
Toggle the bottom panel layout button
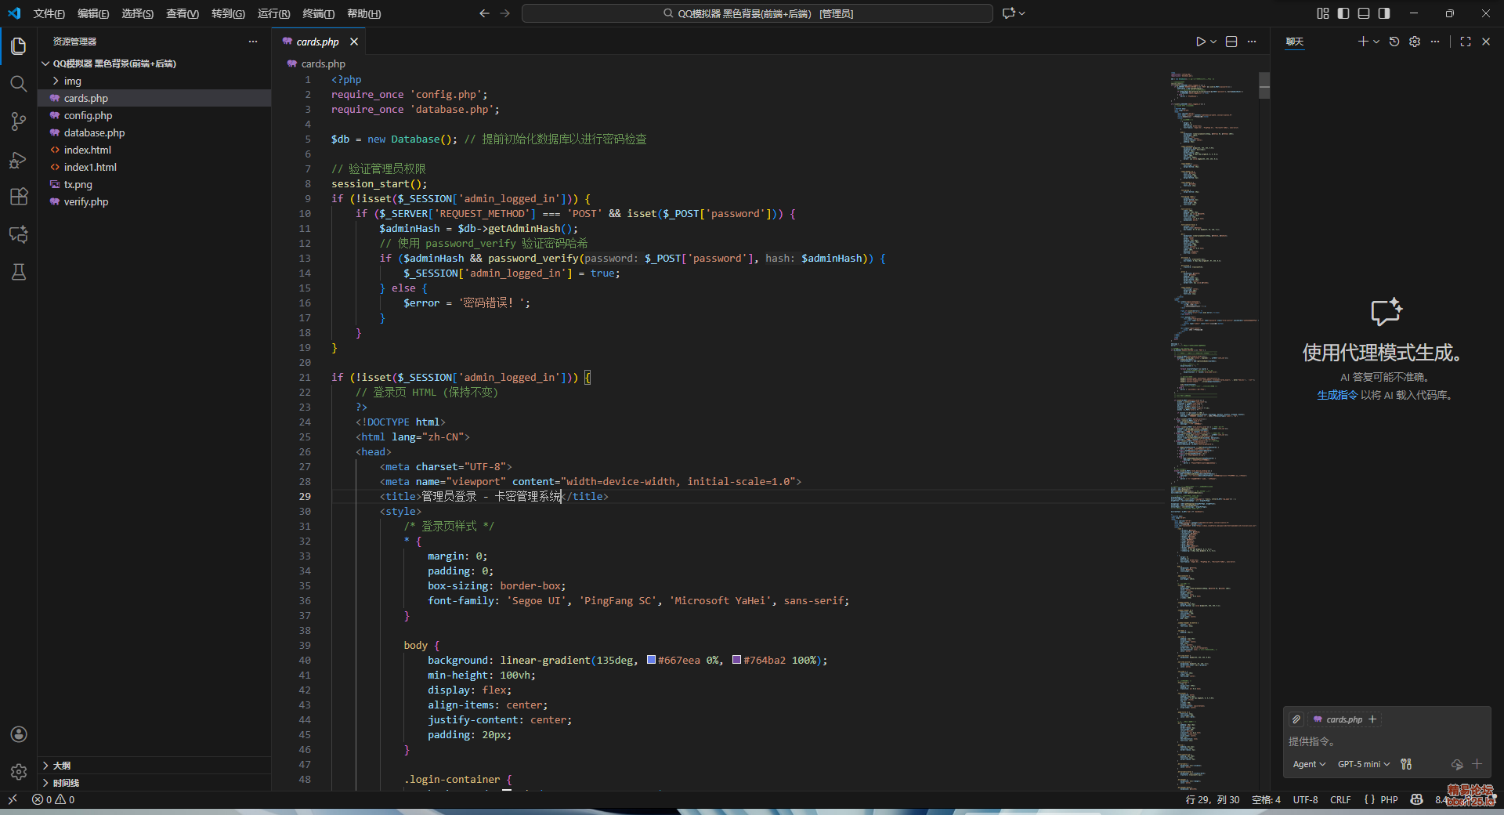pyautogui.click(x=1364, y=13)
